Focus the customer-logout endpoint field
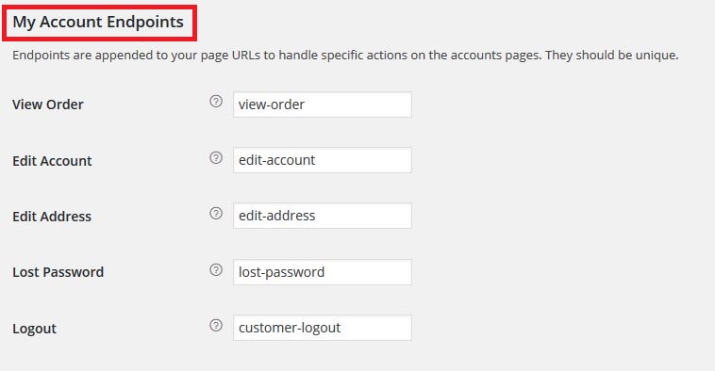This screenshot has height=371, width=715. point(323,328)
